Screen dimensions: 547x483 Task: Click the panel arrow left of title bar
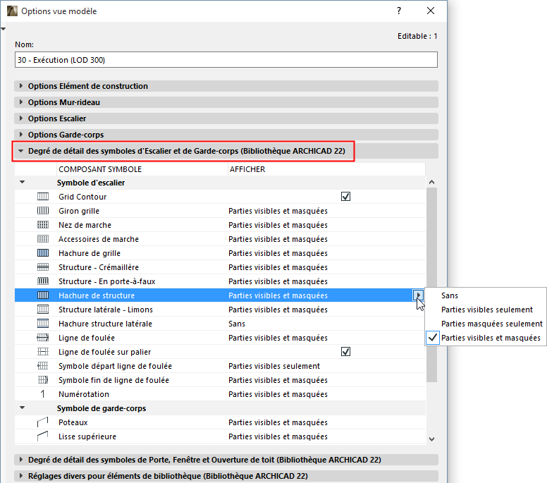[x=3, y=29]
